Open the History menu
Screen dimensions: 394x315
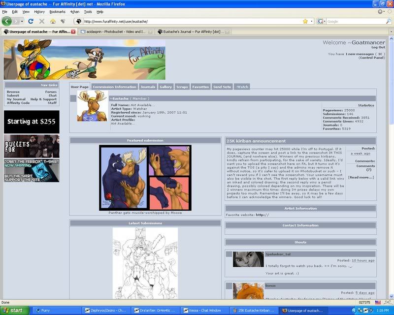[39, 11]
